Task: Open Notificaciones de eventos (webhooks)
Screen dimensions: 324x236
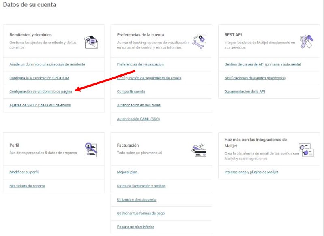Action: point(255,78)
